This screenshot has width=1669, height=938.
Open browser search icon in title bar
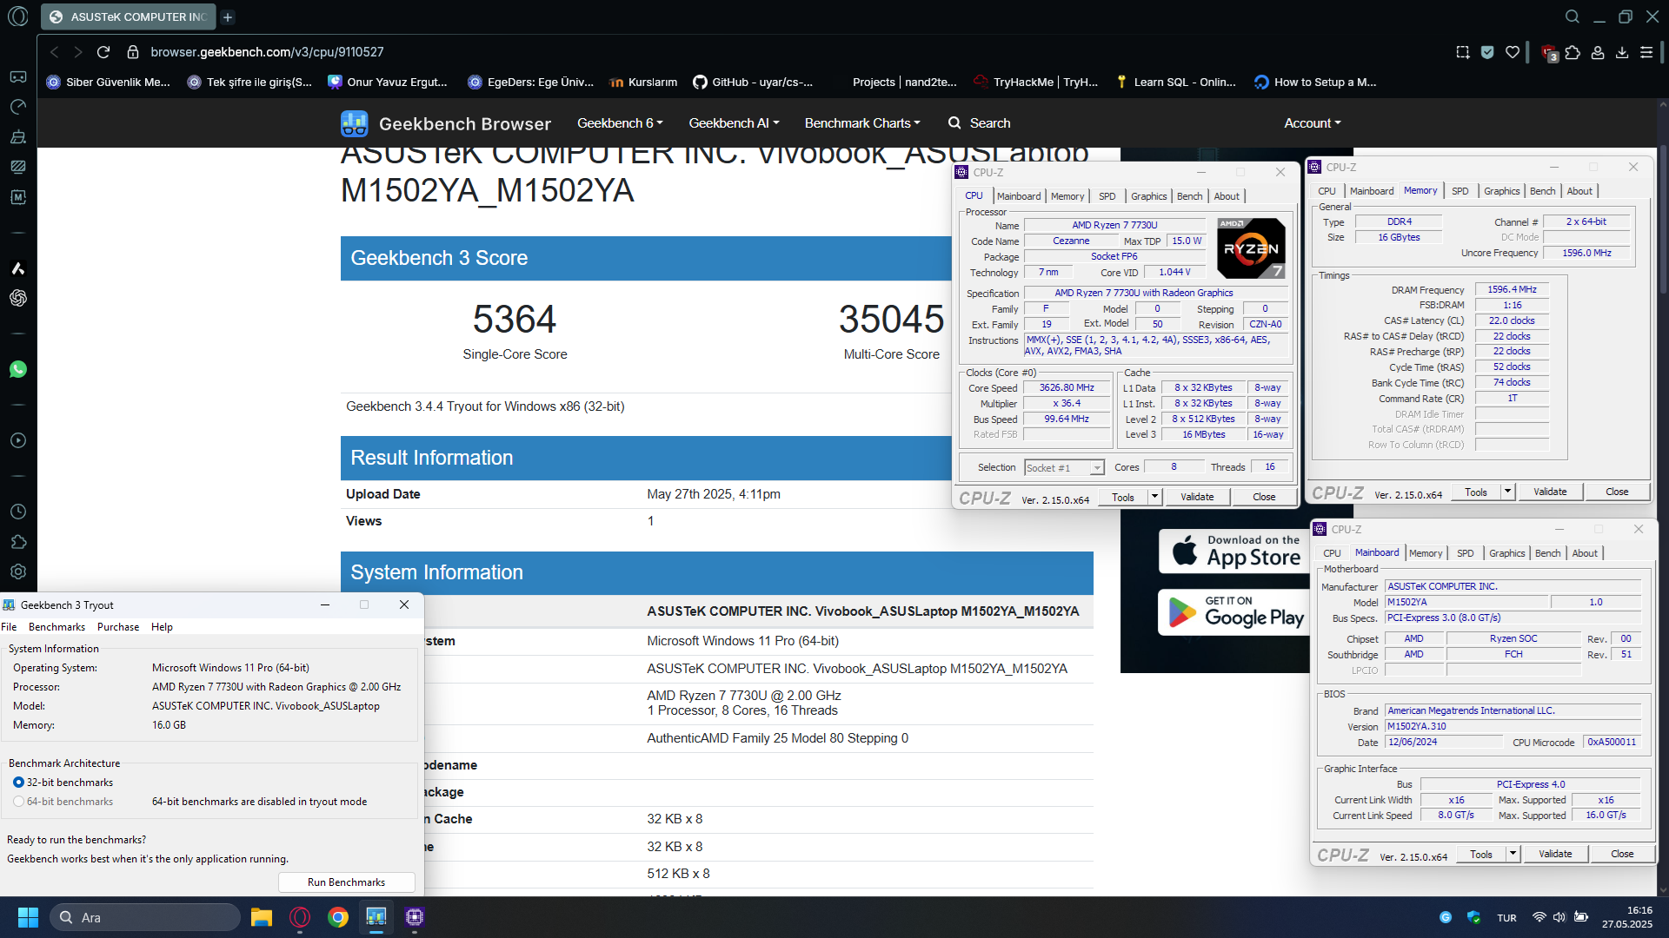click(x=1573, y=17)
